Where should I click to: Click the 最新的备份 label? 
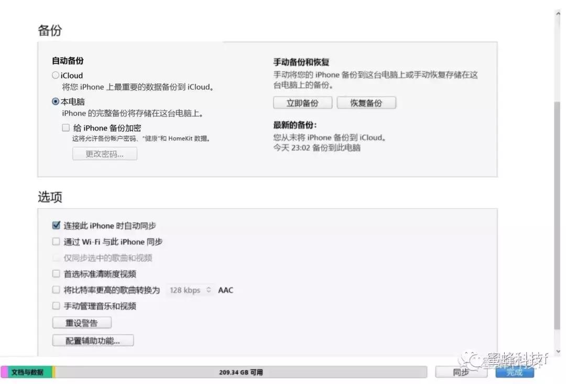[x=295, y=125]
